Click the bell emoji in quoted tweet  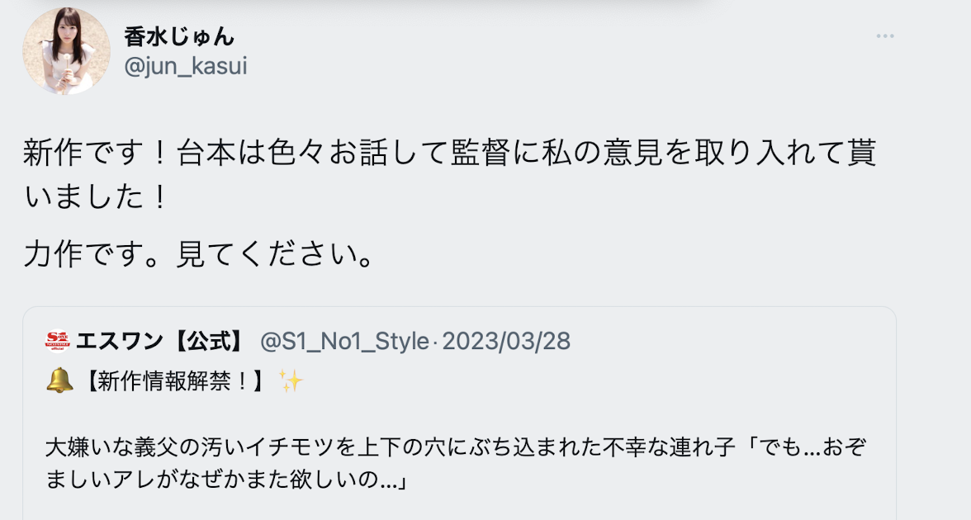(59, 381)
